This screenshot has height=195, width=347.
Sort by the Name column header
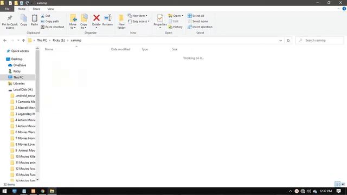tap(49, 49)
